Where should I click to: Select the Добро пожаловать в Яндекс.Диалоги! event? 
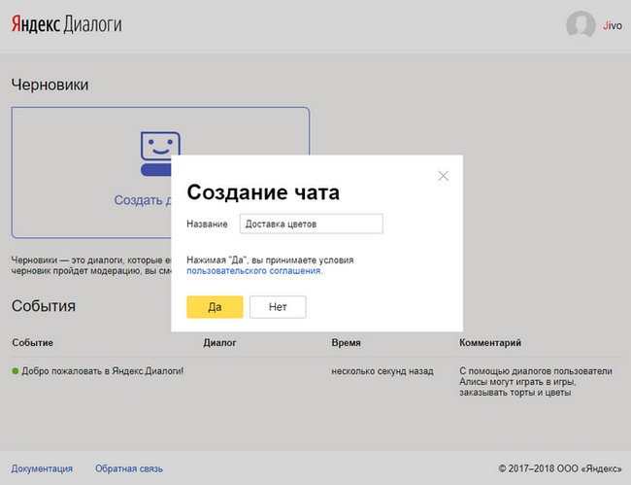click(103, 371)
